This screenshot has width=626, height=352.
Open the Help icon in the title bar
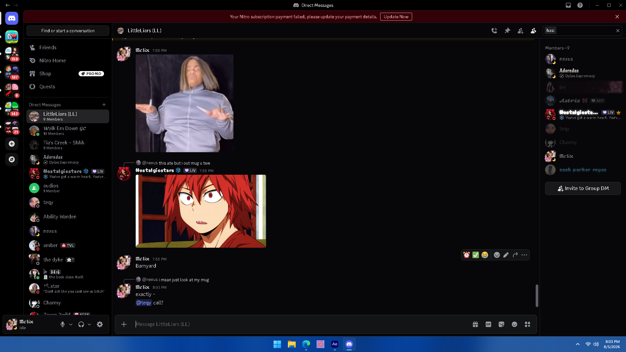pyautogui.click(x=580, y=5)
